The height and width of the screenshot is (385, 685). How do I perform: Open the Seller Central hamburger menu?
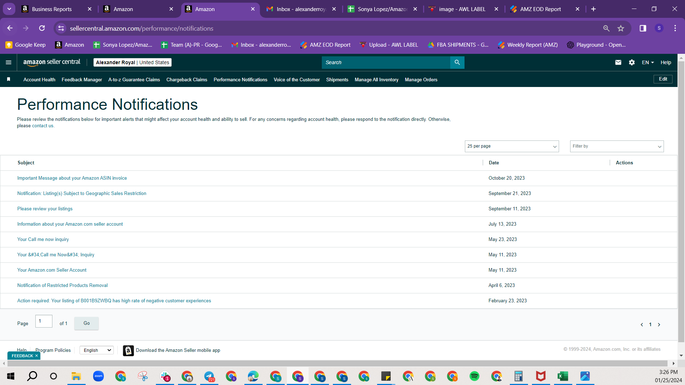click(9, 62)
